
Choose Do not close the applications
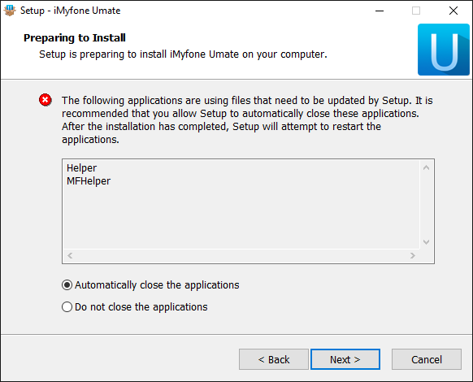pyautogui.click(x=135, y=307)
